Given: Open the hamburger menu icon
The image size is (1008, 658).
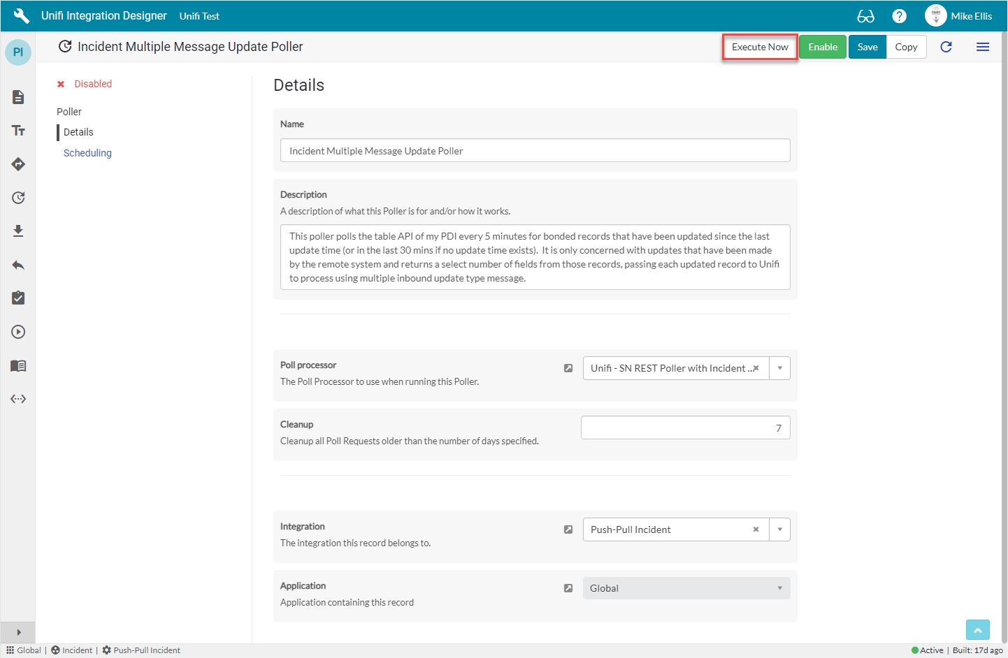Looking at the screenshot, I should coord(982,47).
